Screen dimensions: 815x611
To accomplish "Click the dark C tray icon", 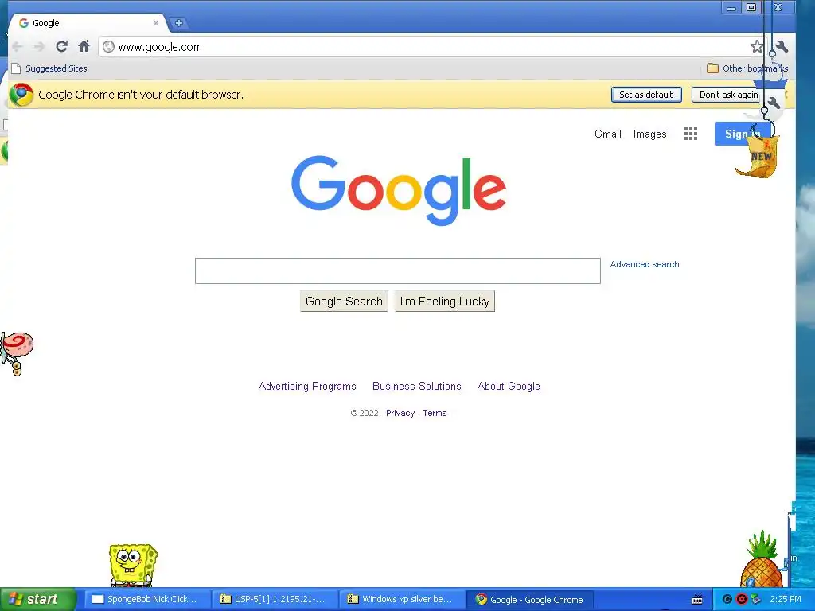I will 727,600.
